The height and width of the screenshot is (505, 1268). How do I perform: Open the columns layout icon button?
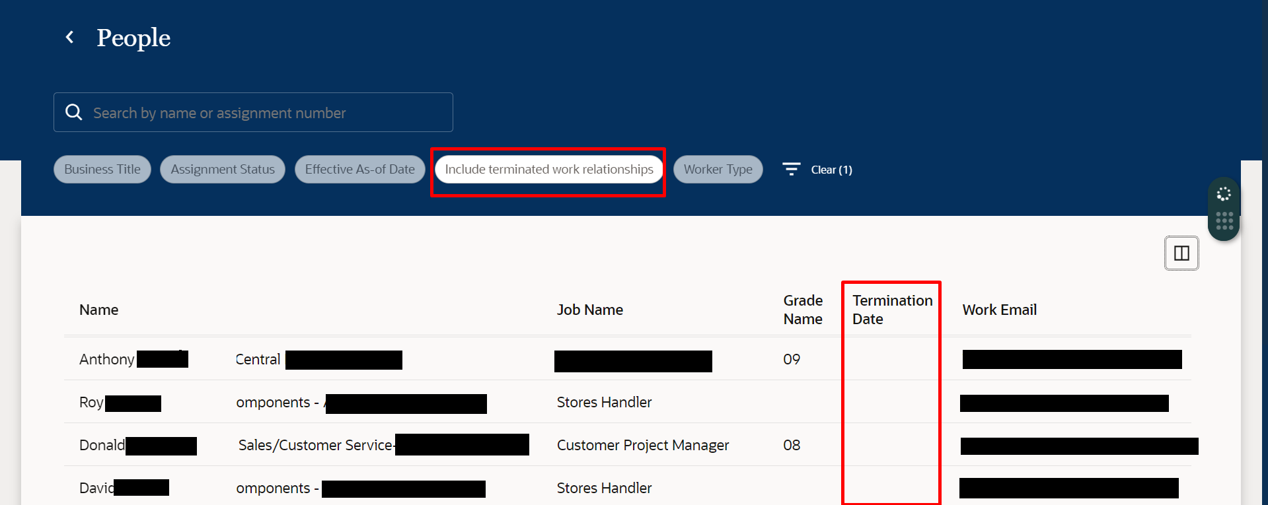coord(1181,253)
